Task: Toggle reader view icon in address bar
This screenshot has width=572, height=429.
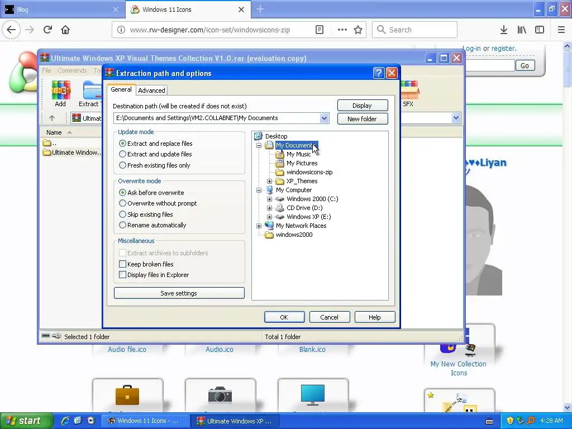Action: (319, 30)
